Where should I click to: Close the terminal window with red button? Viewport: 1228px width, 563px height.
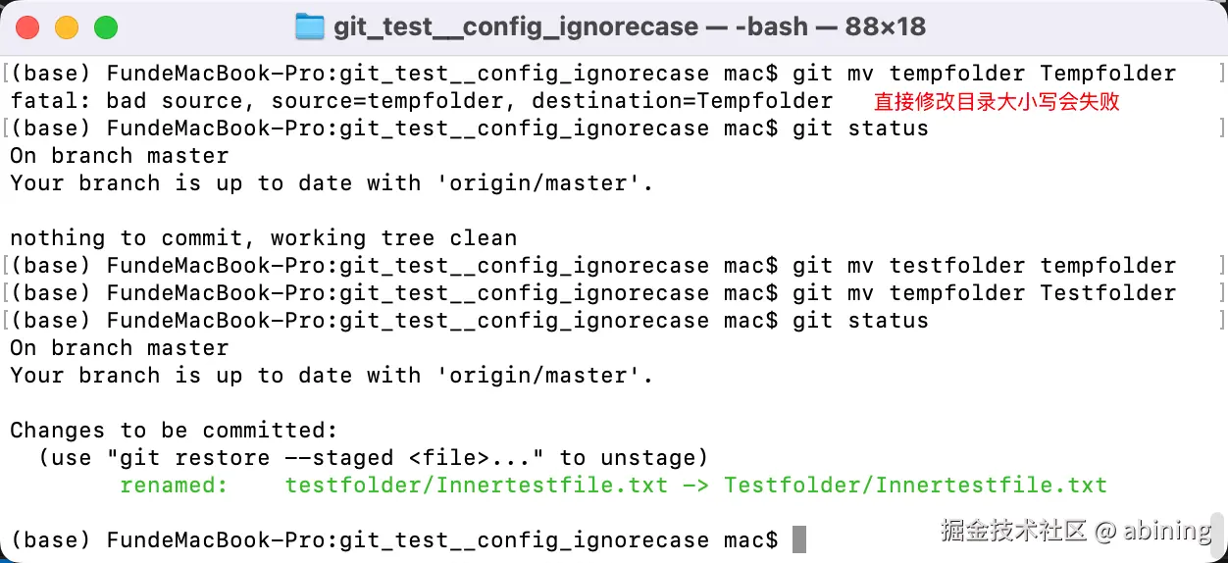[28, 27]
